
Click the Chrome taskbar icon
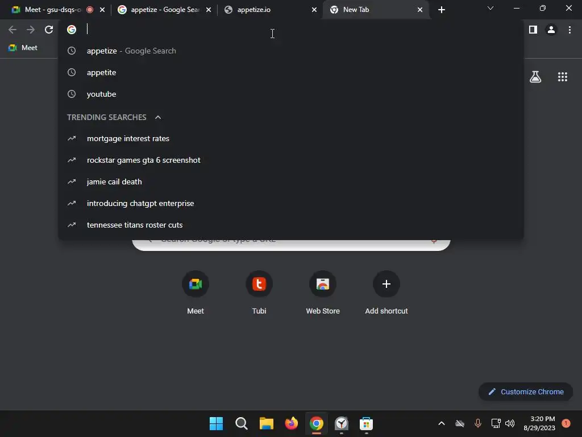(x=316, y=423)
